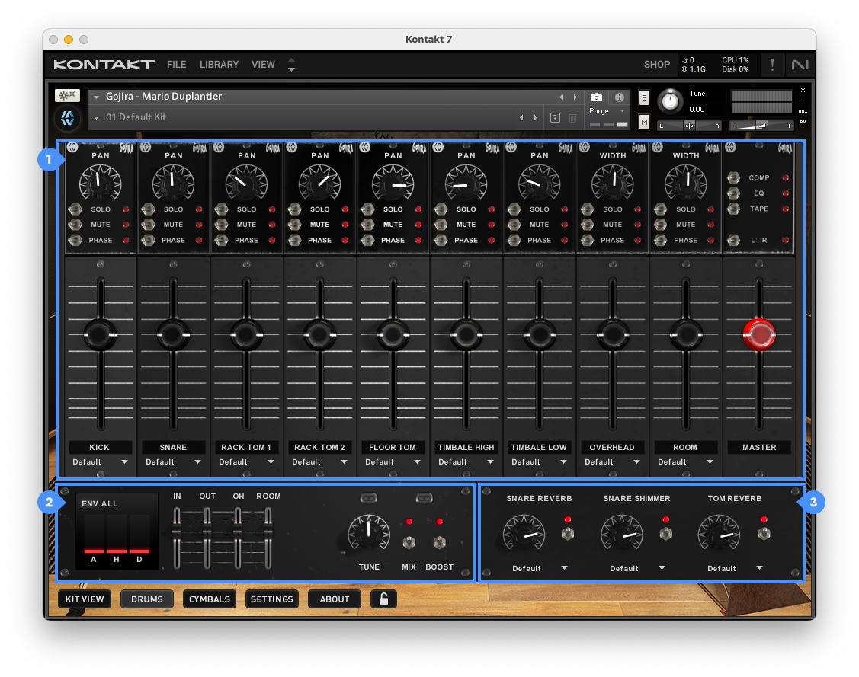The image size is (859, 677).
Task: Switch to the CYMBALS page
Action: click(x=210, y=599)
